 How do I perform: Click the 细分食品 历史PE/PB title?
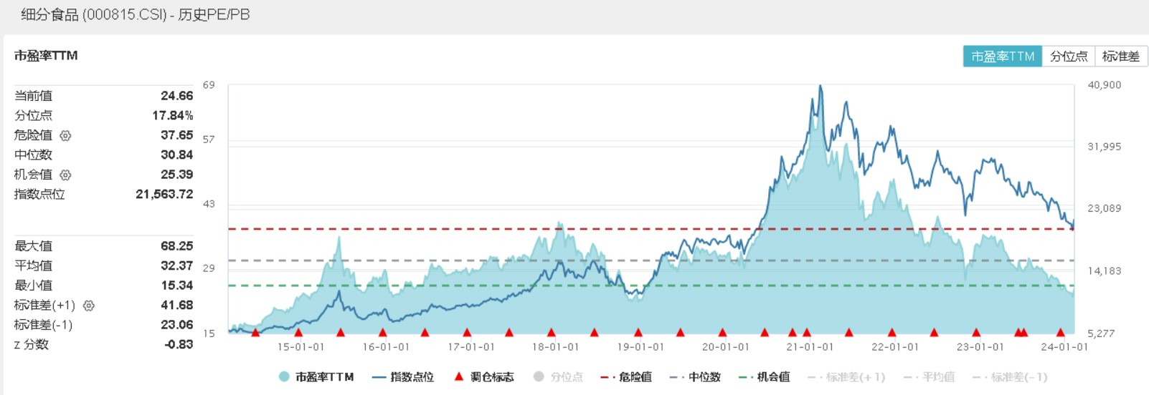click(x=136, y=14)
